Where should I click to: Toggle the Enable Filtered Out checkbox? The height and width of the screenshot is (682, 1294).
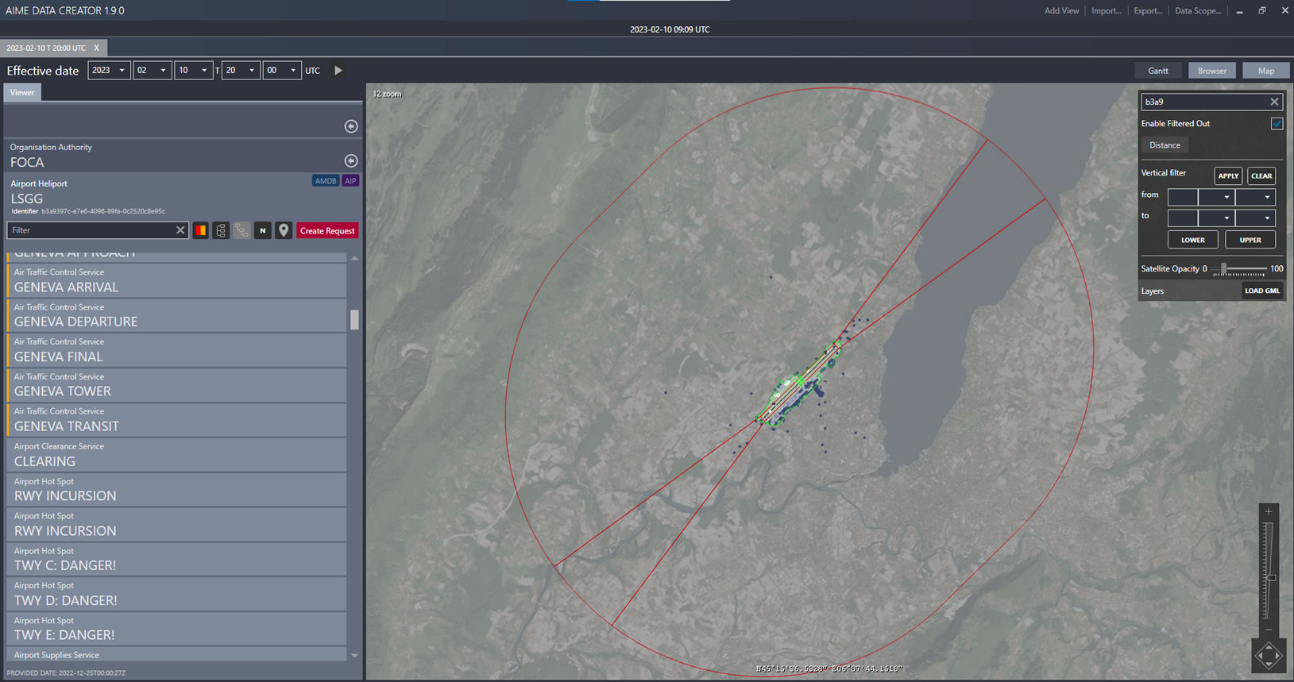[x=1277, y=124]
